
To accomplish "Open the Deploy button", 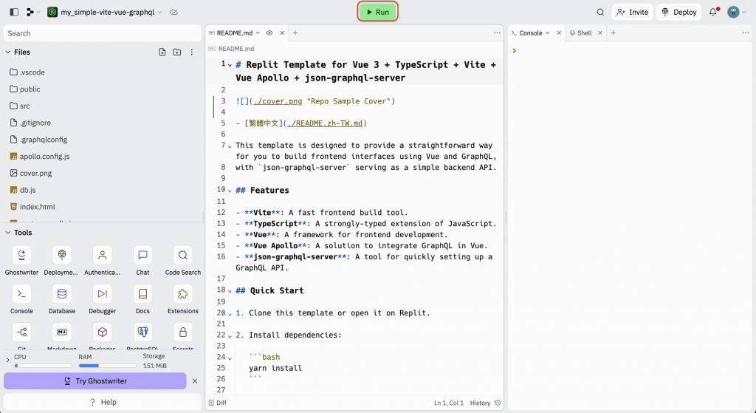I will pos(678,12).
